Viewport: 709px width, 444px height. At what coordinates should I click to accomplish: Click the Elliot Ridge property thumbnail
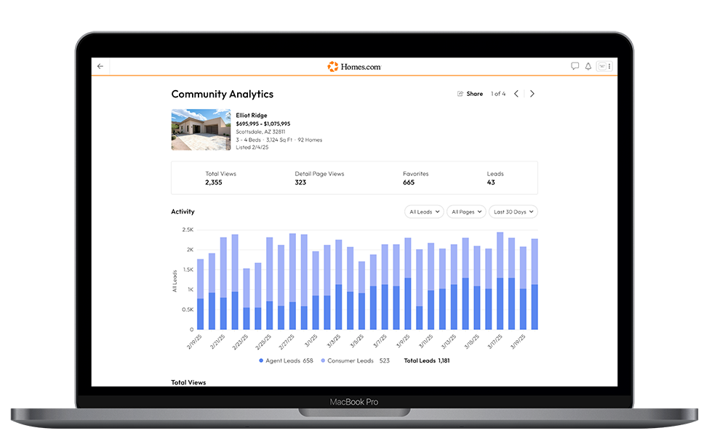(201, 129)
